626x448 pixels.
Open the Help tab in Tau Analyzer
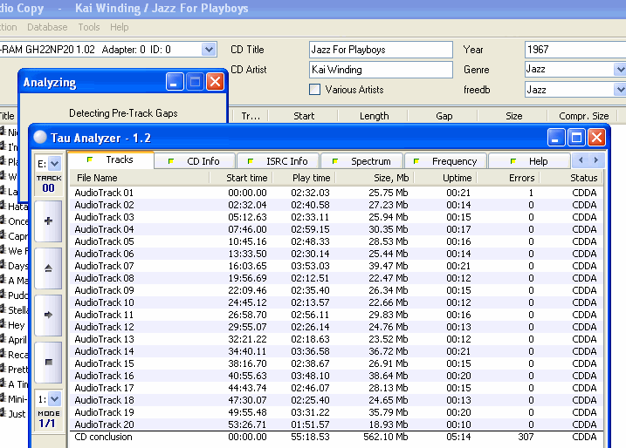529,161
